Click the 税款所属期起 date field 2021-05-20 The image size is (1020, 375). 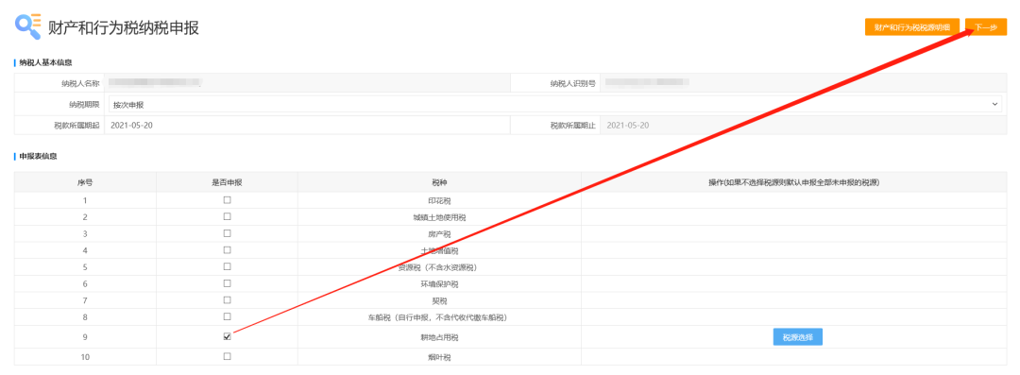[307, 125]
